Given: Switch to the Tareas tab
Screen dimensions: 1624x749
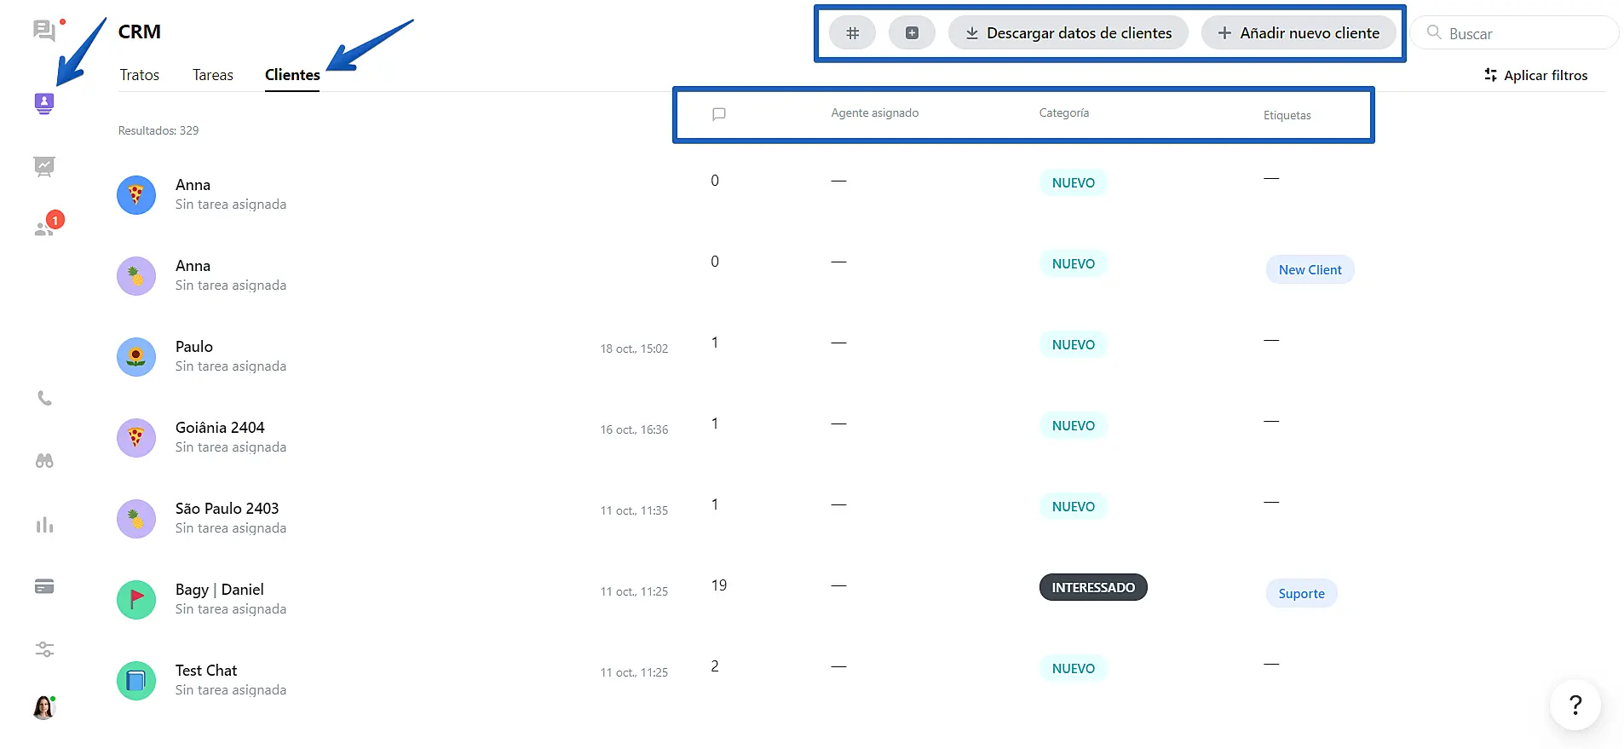Looking at the screenshot, I should [212, 75].
